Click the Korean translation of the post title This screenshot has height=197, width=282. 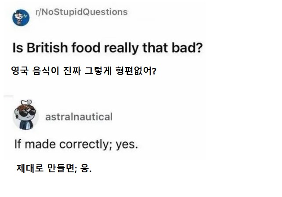coord(84,71)
